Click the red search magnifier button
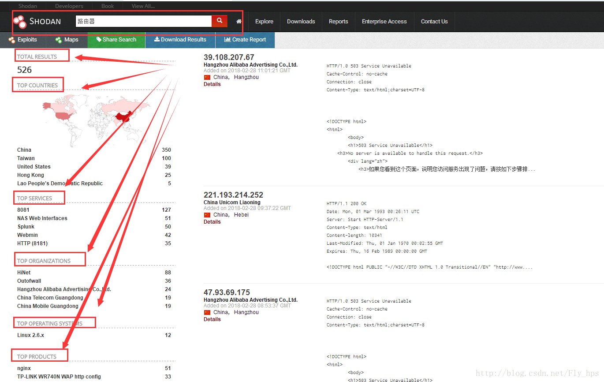 [220, 21]
